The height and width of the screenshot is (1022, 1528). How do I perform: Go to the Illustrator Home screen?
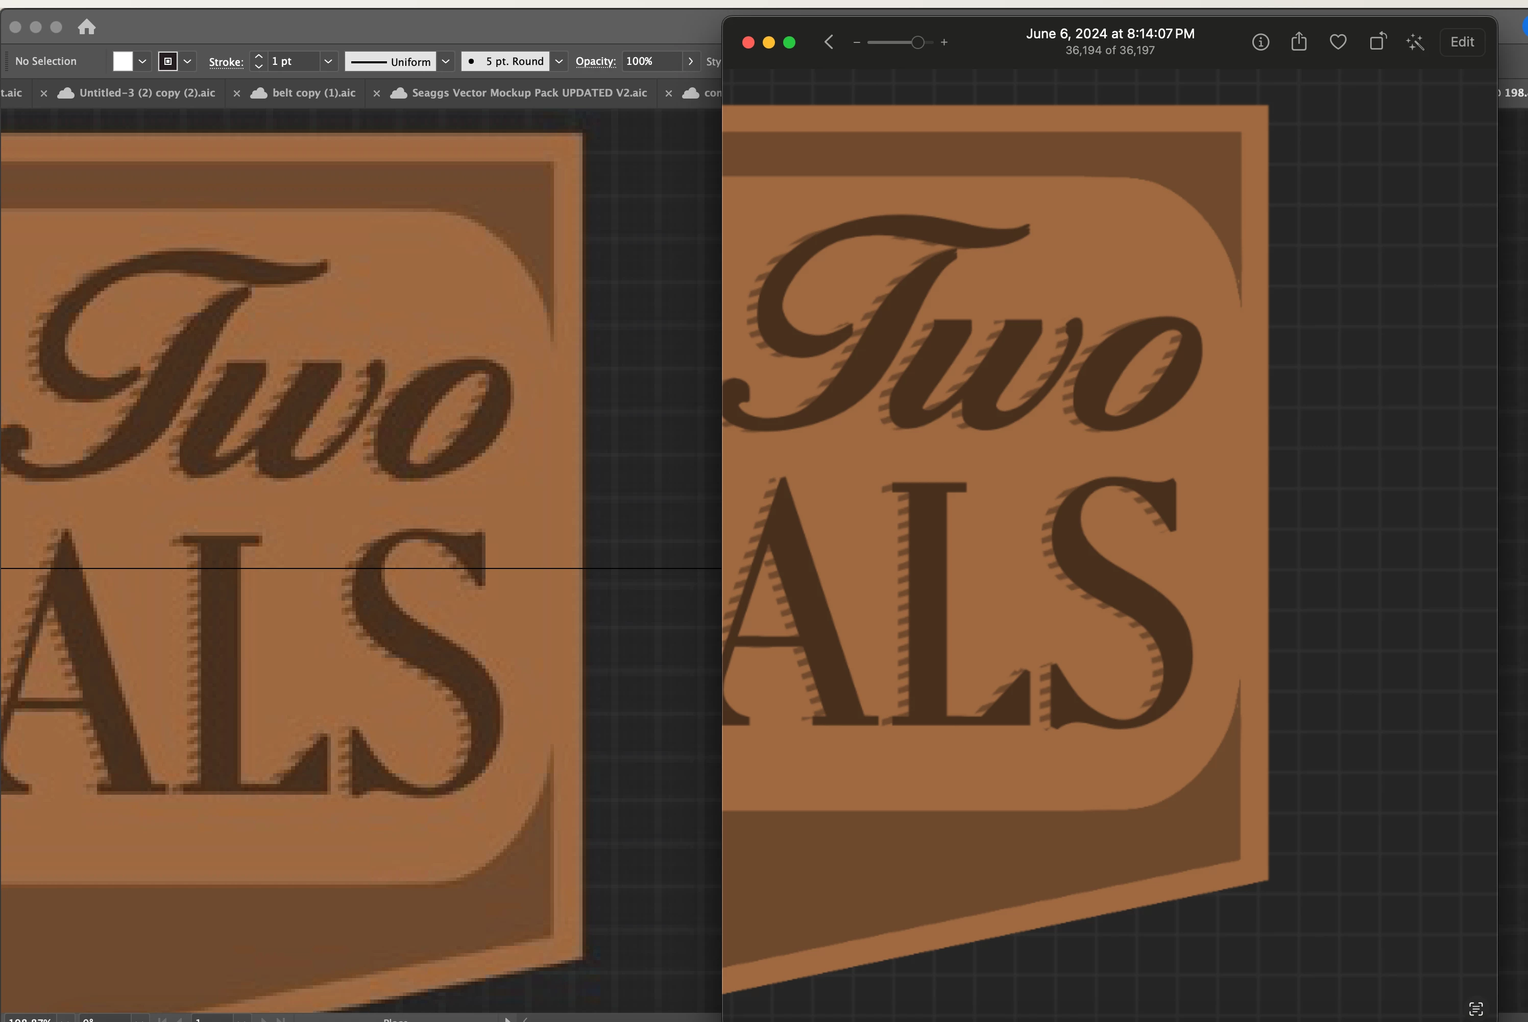point(86,27)
